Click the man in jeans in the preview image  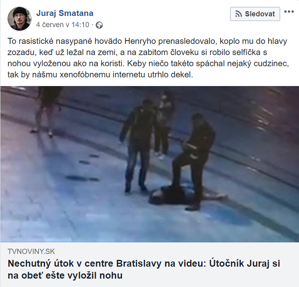(137, 145)
